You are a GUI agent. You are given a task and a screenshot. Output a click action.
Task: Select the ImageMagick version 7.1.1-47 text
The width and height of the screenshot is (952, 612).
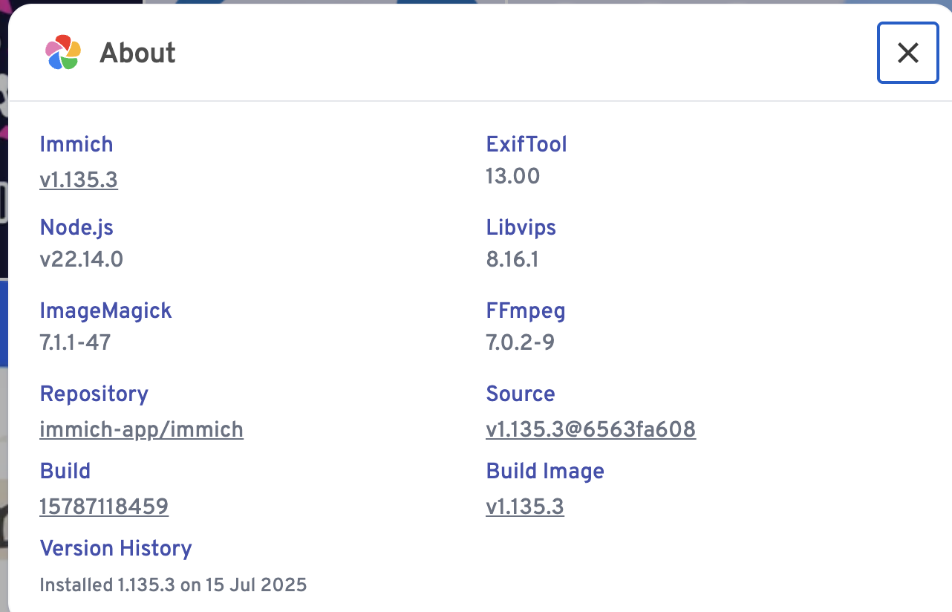[75, 343]
